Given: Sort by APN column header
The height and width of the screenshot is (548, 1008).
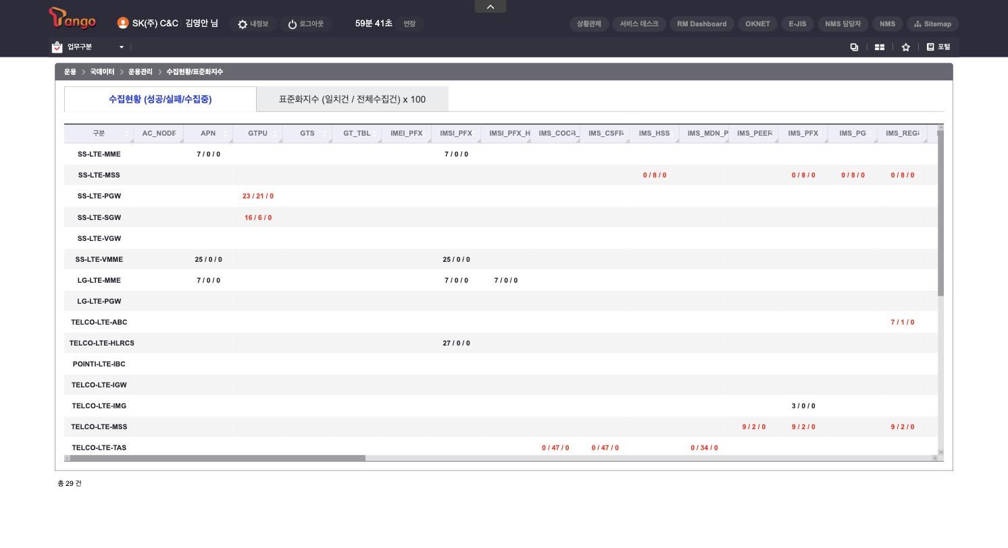Looking at the screenshot, I should (208, 134).
